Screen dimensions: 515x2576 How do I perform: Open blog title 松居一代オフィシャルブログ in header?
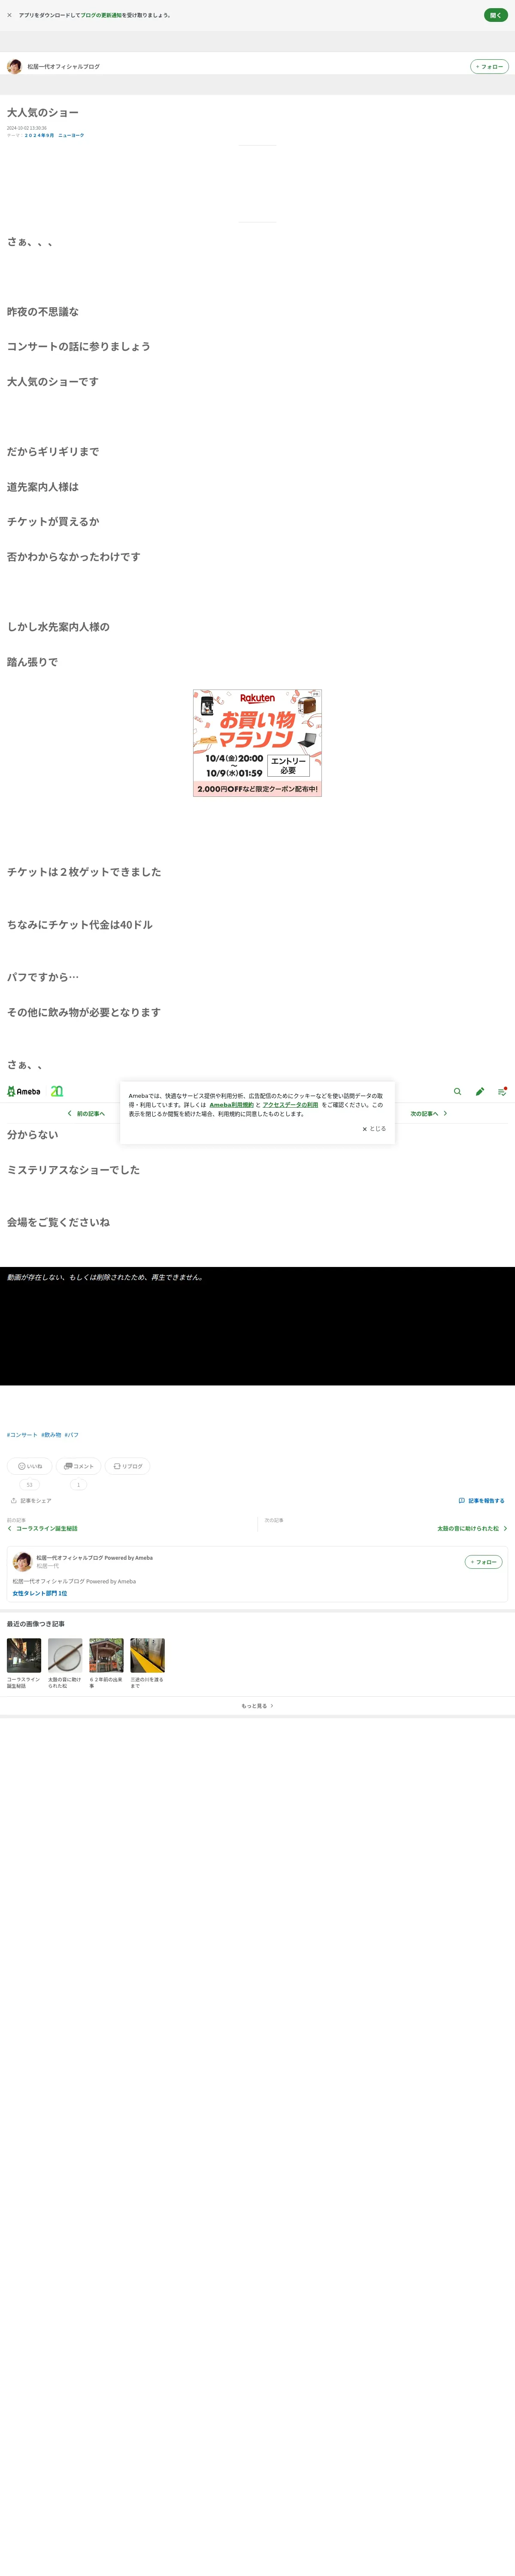63,67
